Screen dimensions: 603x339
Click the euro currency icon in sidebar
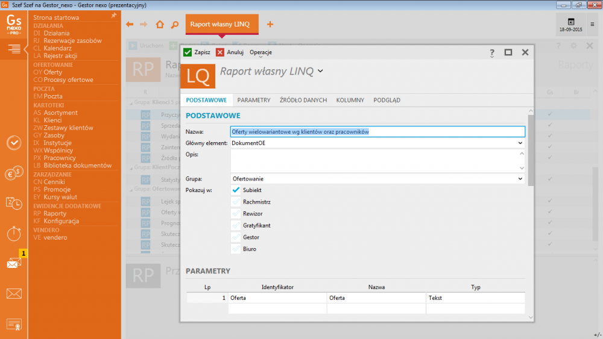click(14, 174)
